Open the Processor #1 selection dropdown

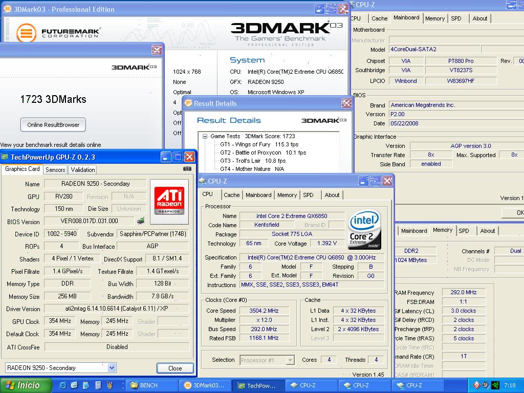290,360
